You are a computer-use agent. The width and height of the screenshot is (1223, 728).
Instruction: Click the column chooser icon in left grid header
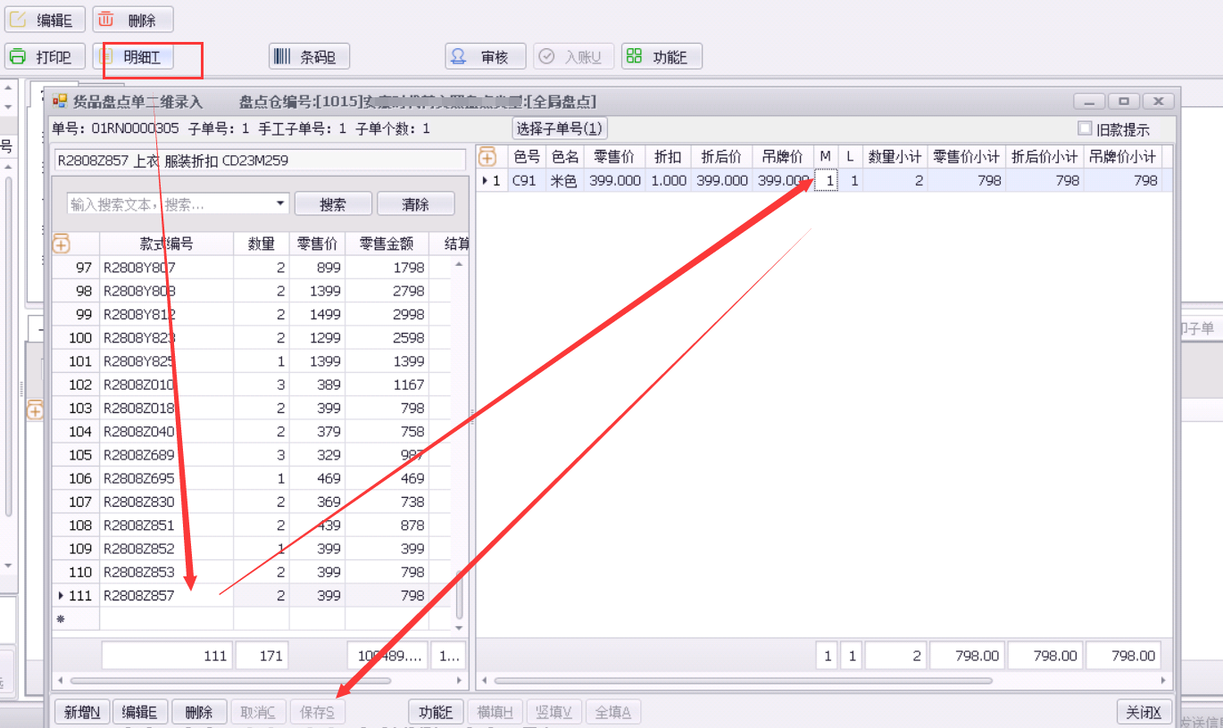[62, 244]
